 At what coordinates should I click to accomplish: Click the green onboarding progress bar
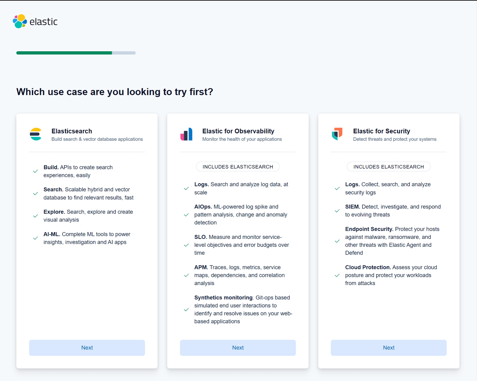[x=64, y=53]
